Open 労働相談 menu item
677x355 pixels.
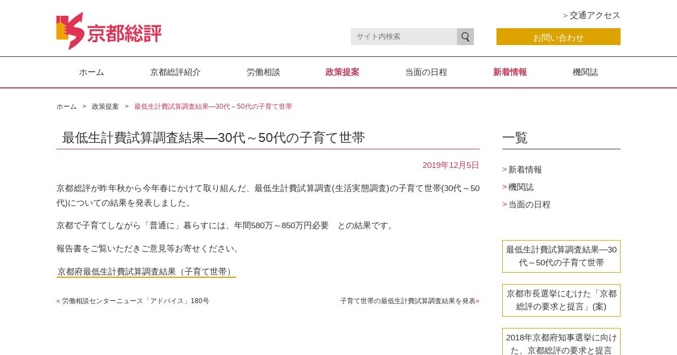263,72
